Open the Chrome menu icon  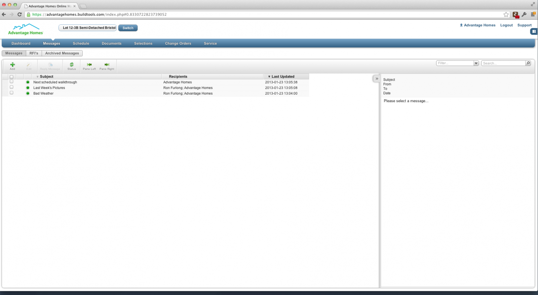pyautogui.click(x=533, y=14)
